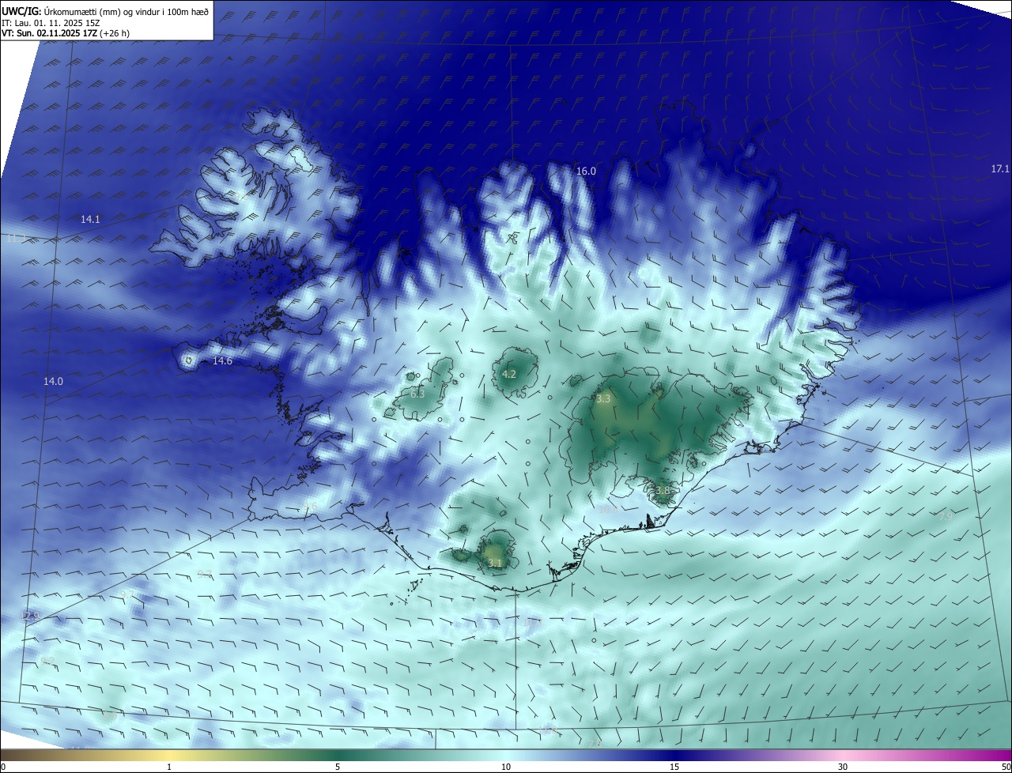Click the 3.1 value on the southern glacier

tap(495, 563)
